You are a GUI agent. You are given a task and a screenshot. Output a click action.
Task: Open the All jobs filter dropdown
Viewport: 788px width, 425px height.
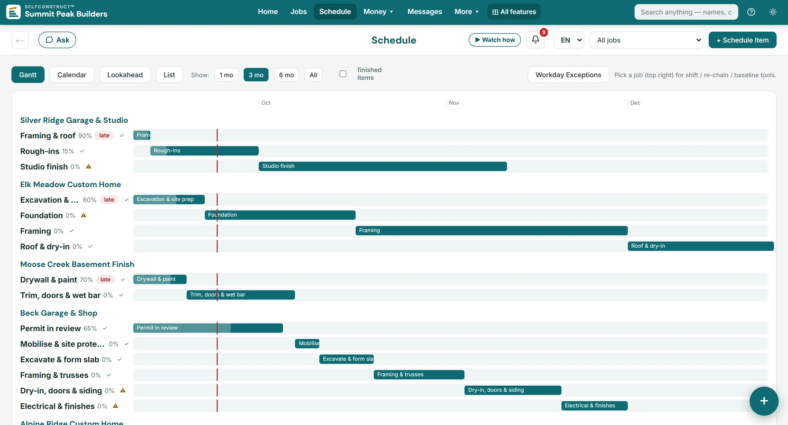pyautogui.click(x=646, y=40)
